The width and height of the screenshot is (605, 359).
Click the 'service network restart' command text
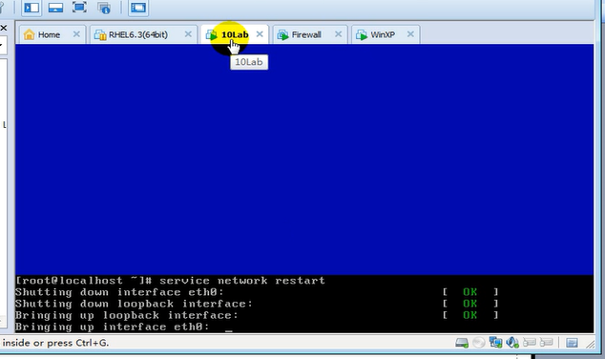(x=242, y=281)
